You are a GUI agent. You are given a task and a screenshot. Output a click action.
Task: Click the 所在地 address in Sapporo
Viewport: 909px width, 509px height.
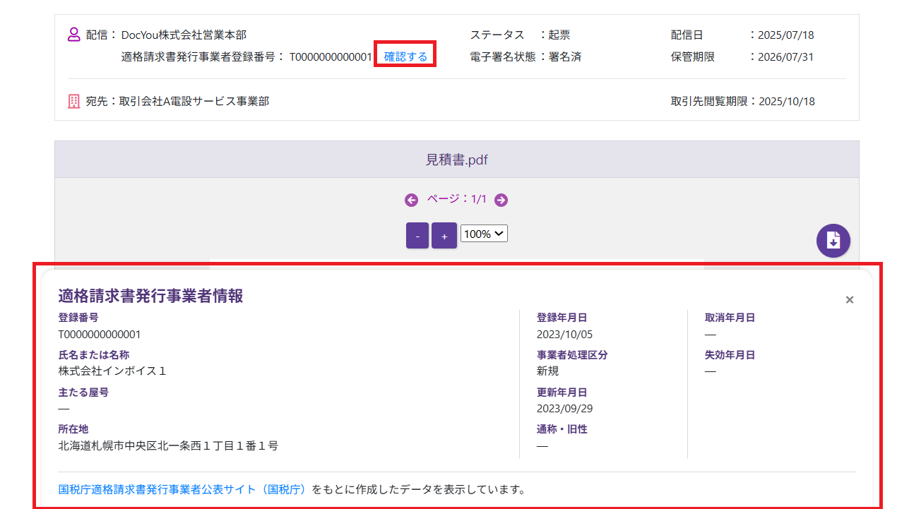(x=168, y=445)
